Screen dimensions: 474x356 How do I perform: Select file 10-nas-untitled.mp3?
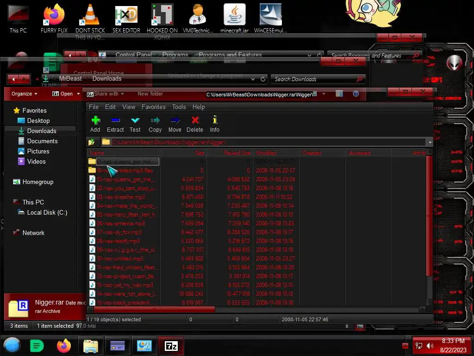(120, 259)
